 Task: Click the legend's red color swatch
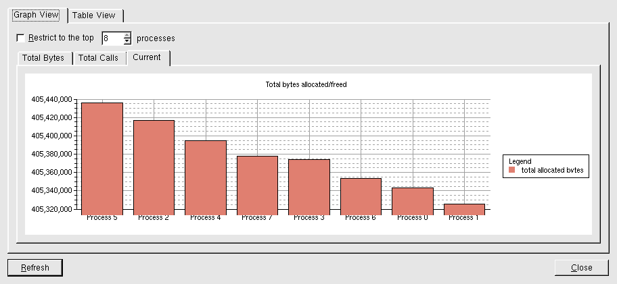point(512,171)
